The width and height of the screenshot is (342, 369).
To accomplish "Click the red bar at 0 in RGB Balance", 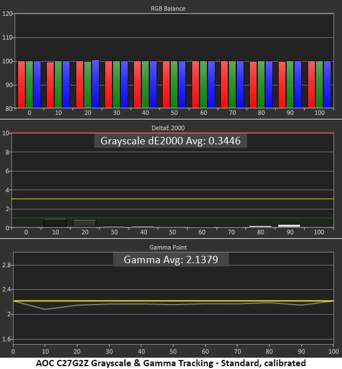I will (21, 84).
